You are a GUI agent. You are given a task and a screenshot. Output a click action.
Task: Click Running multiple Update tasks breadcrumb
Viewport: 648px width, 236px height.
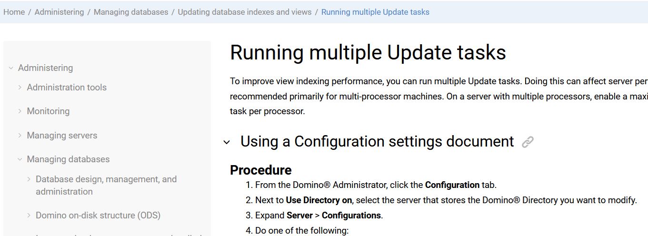pos(375,12)
